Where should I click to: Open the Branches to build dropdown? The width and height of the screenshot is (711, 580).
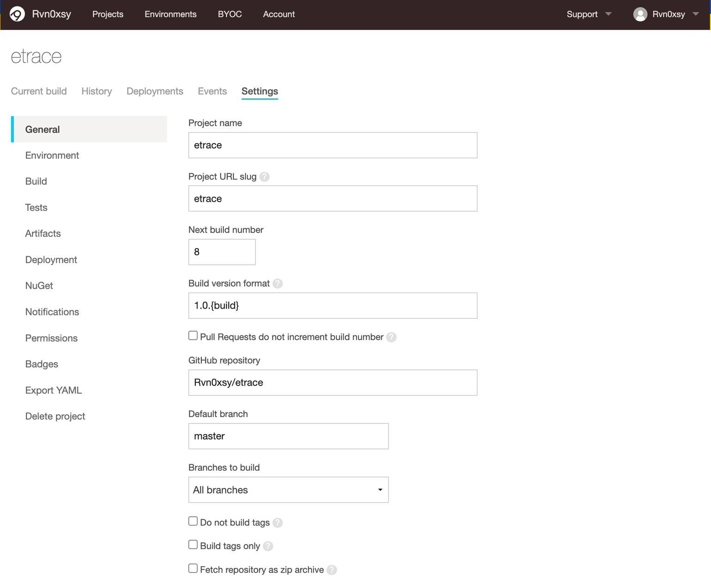pos(288,490)
